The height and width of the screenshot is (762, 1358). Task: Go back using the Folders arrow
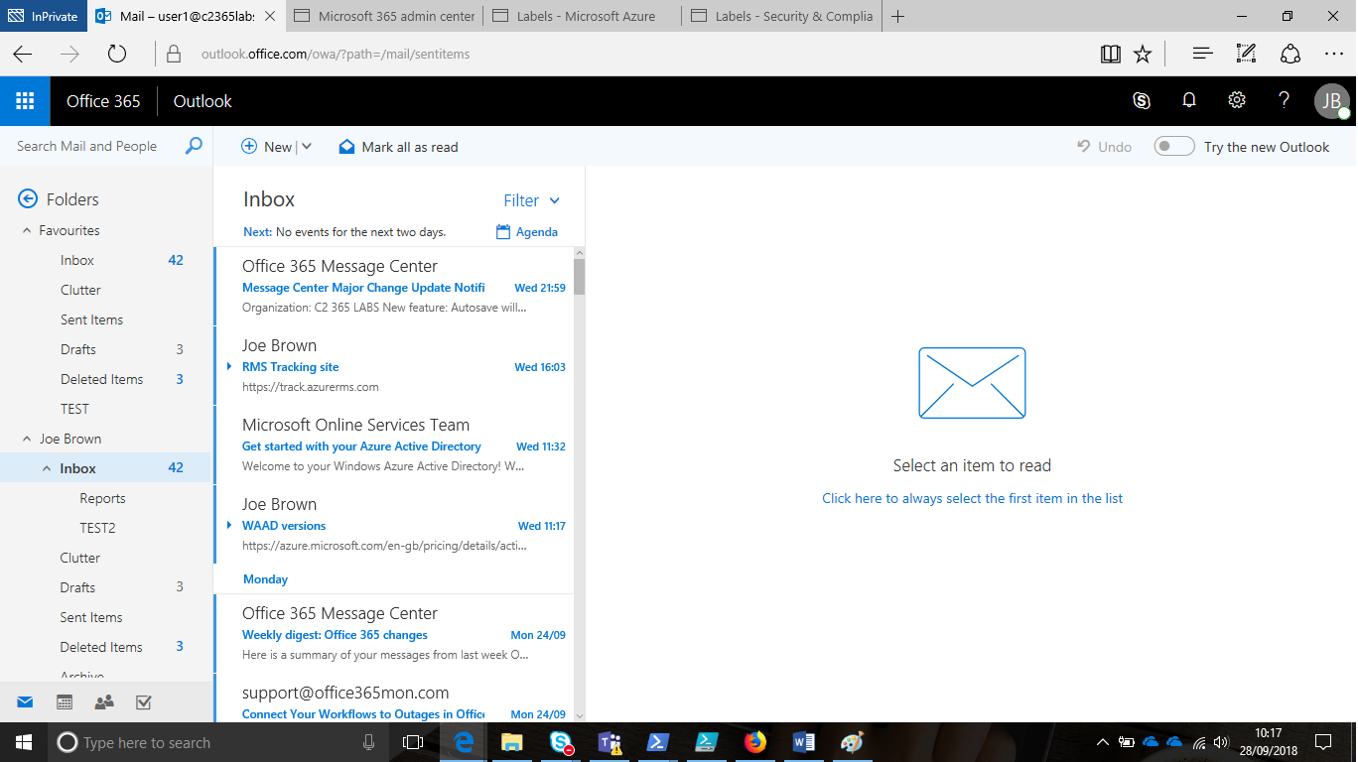pyautogui.click(x=28, y=198)
